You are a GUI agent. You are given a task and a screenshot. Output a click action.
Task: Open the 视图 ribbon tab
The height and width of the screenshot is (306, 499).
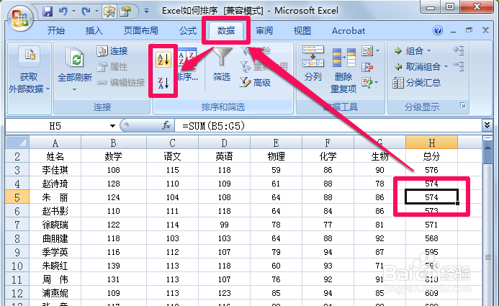point(302,30)
